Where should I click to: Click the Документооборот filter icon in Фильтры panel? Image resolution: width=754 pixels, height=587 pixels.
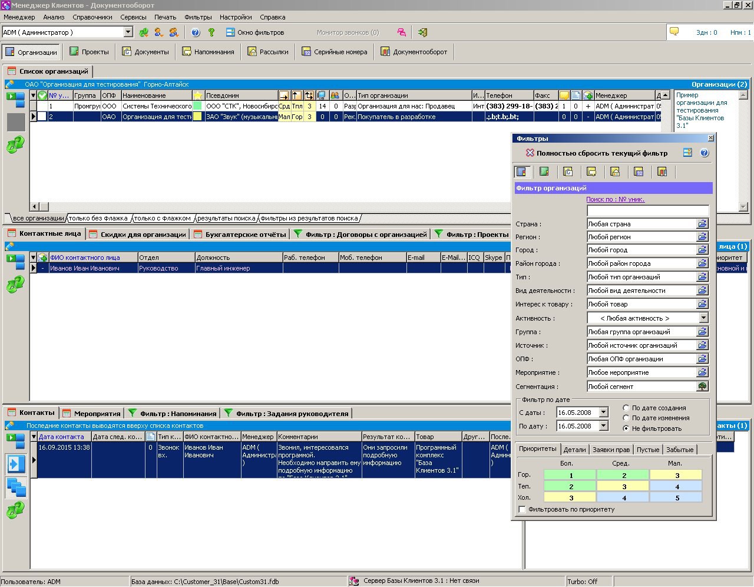pos(662,172)
